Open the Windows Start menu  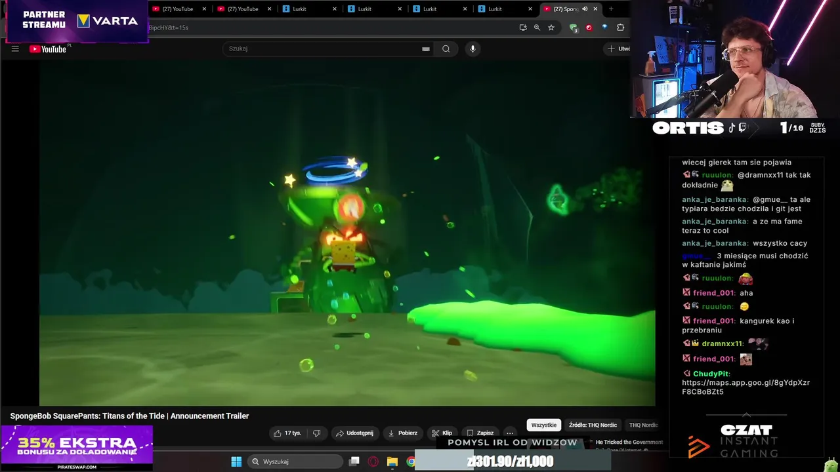pyautogui.click(x=236, y=462)
